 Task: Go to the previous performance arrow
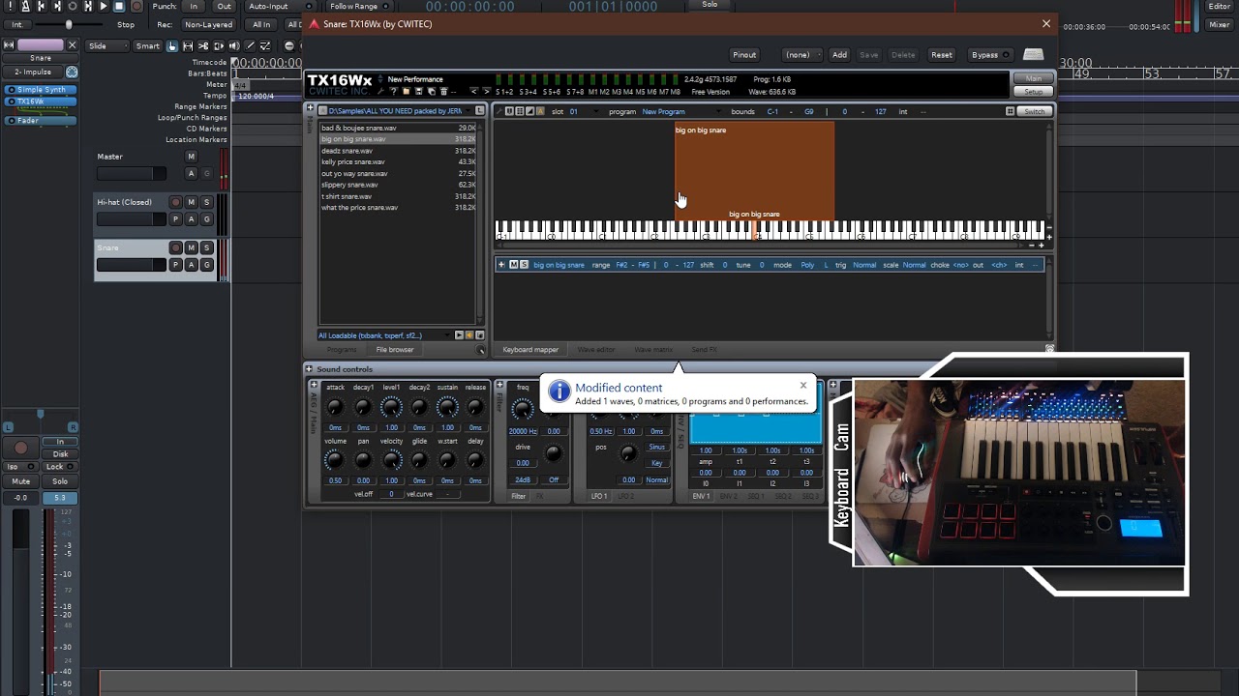tap(472, 92)
